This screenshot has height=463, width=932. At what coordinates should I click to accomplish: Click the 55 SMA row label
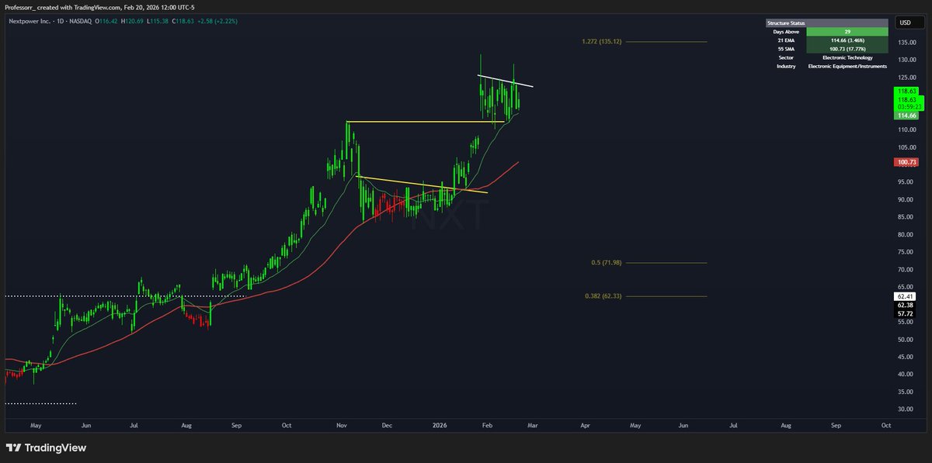(786, 49)
